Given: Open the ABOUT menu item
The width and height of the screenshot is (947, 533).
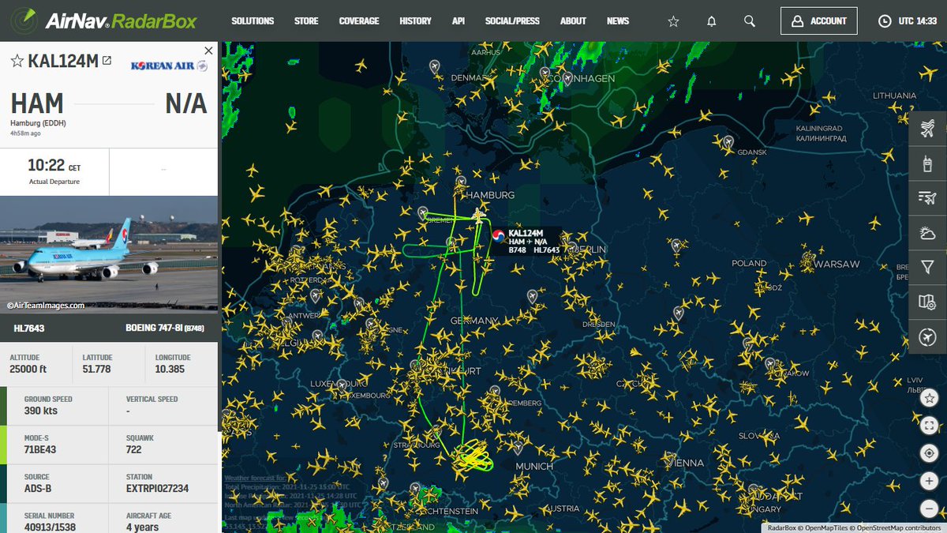Looking at the screenshot, I should pos(573,21).
